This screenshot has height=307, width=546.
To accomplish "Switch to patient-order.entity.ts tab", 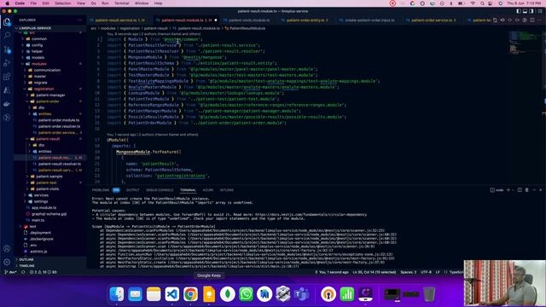I will point(306,20).
